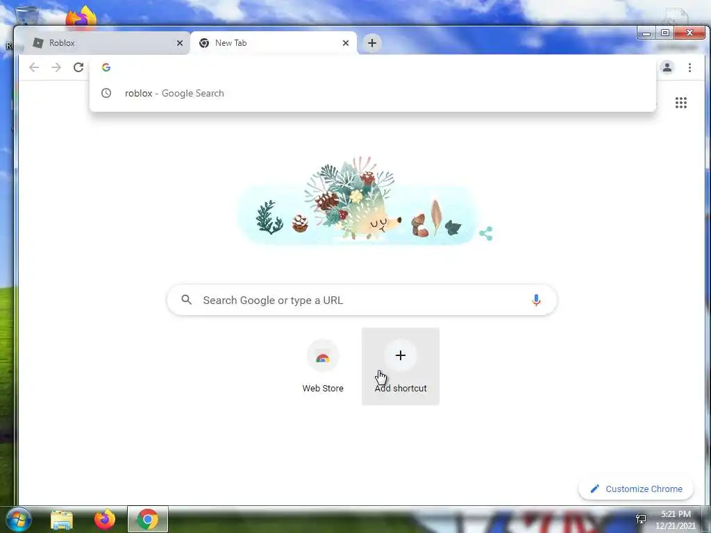The image size is (711, 533).
Task: Open File Explorer from the taskbar
Action: coord(62,520)
